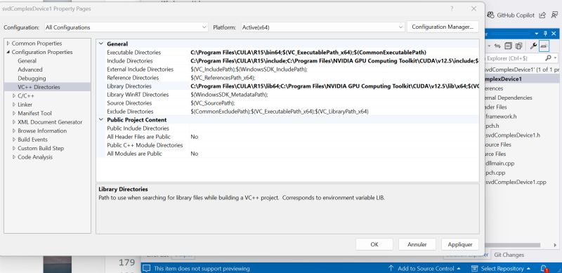Screen dimensions: 562x273
Task: Click the Executable Directories property row
Action: click(287, 53)
